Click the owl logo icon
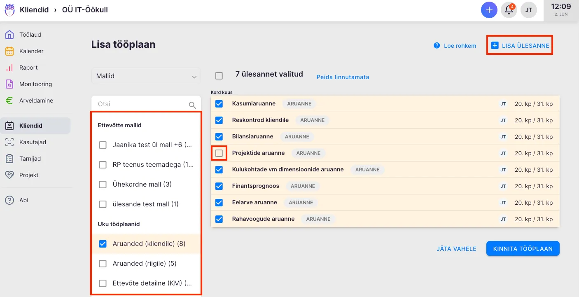579x297 pixels. pos(9,10)
